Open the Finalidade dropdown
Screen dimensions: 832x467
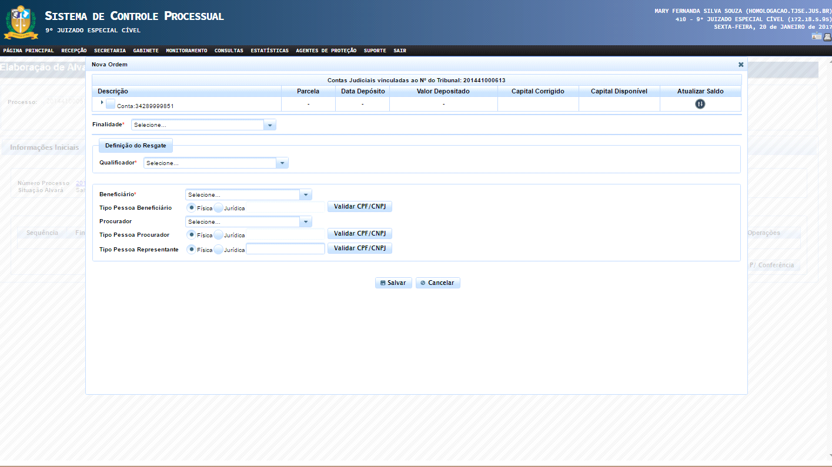click(270, 125)
